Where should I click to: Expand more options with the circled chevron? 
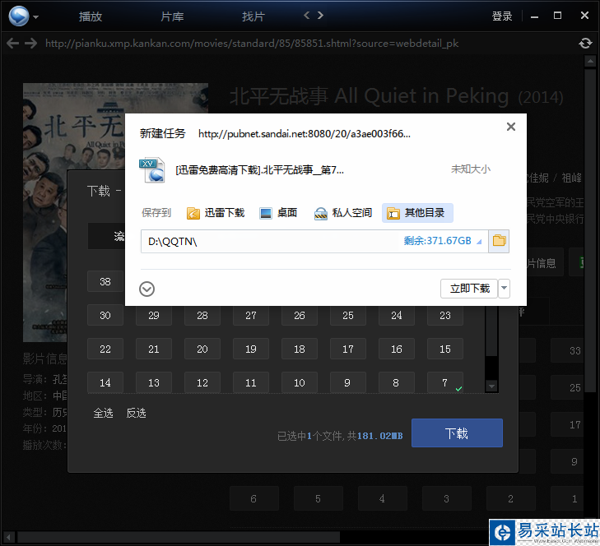pyautogui.click(x=147, y=289)
